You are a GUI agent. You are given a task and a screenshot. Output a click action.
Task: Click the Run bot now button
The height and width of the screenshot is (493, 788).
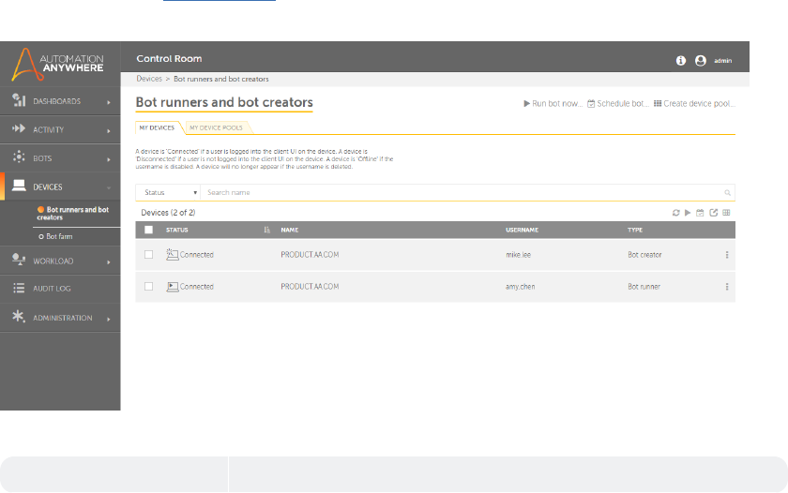553,103
